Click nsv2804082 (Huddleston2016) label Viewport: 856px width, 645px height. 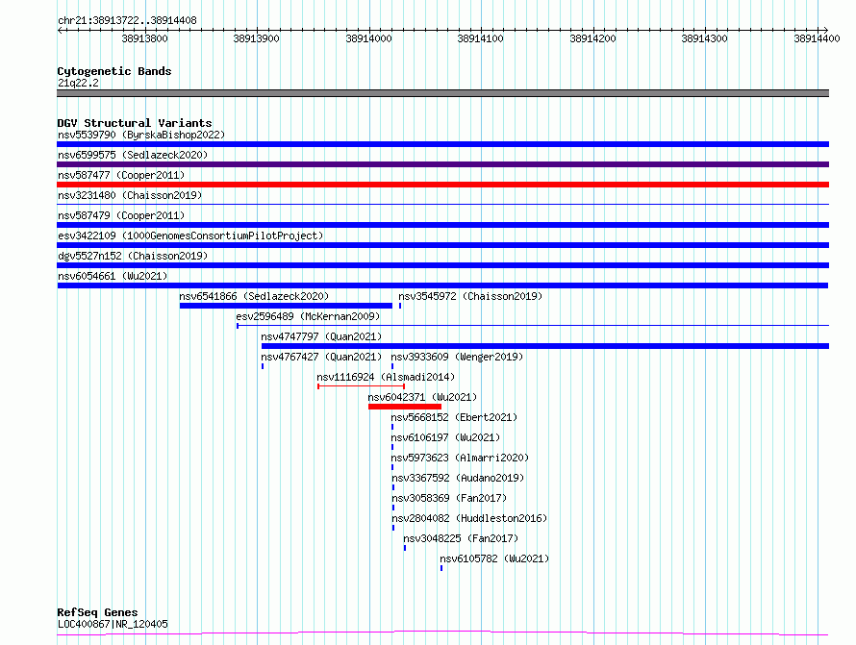point(469,518)
